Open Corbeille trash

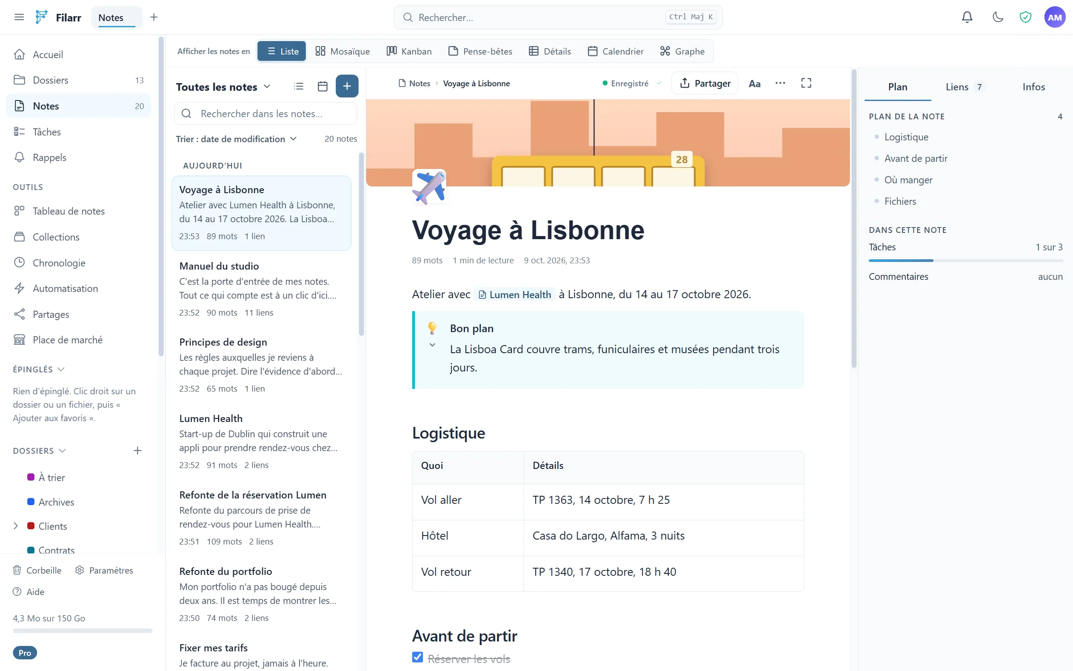click(x=37, y=570)
